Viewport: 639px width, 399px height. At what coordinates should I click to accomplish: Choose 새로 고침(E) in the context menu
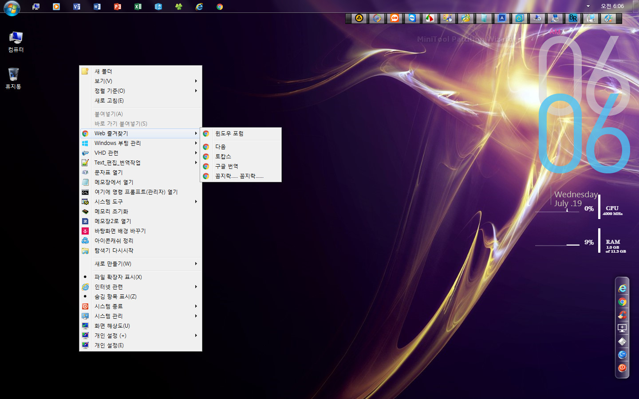point(141,101)
